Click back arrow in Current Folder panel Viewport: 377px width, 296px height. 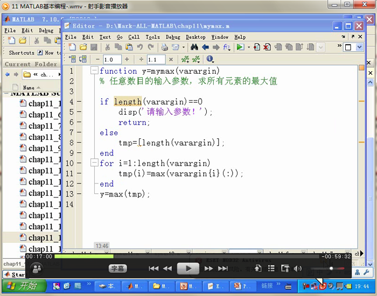tap(8, 74)
